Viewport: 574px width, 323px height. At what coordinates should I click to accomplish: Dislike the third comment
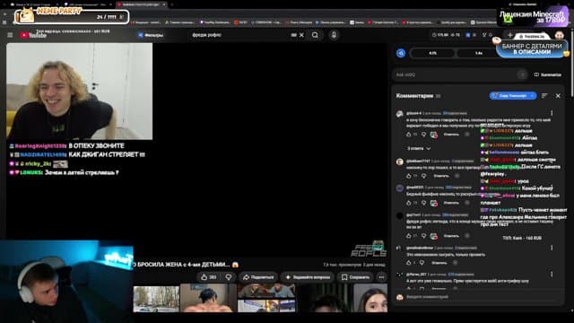coord(424,203)
